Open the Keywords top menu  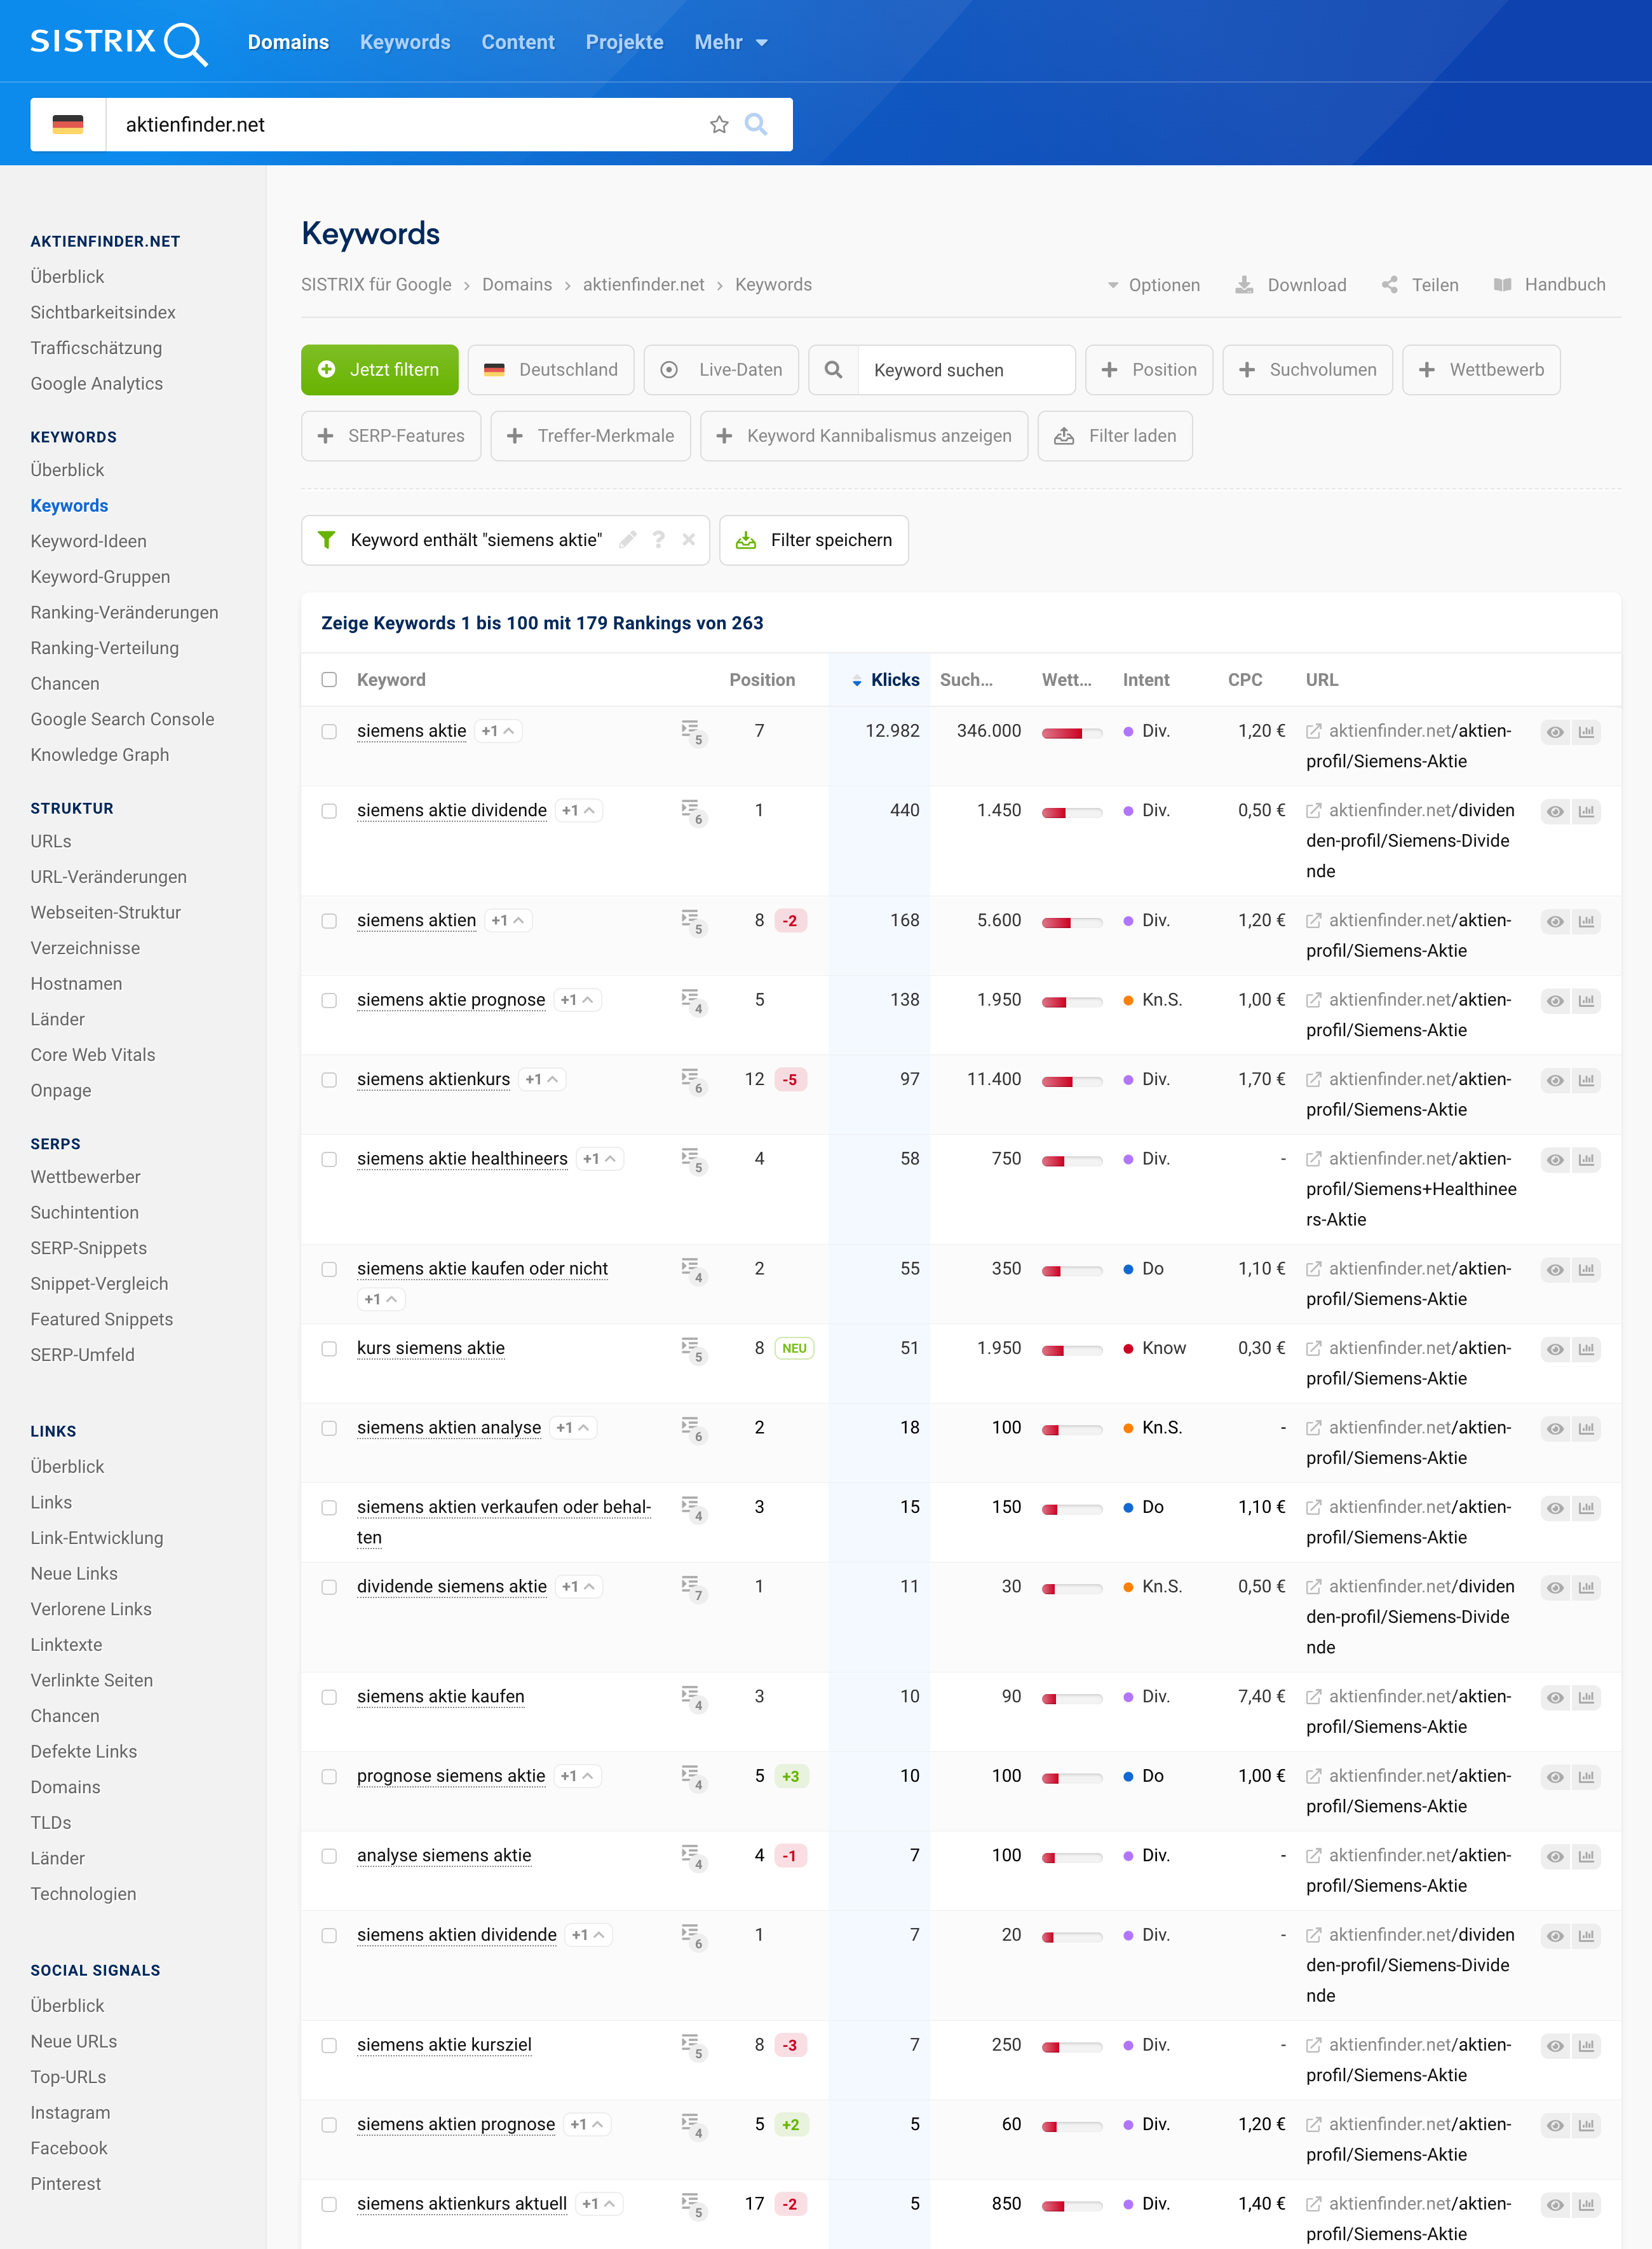(405, 42)
